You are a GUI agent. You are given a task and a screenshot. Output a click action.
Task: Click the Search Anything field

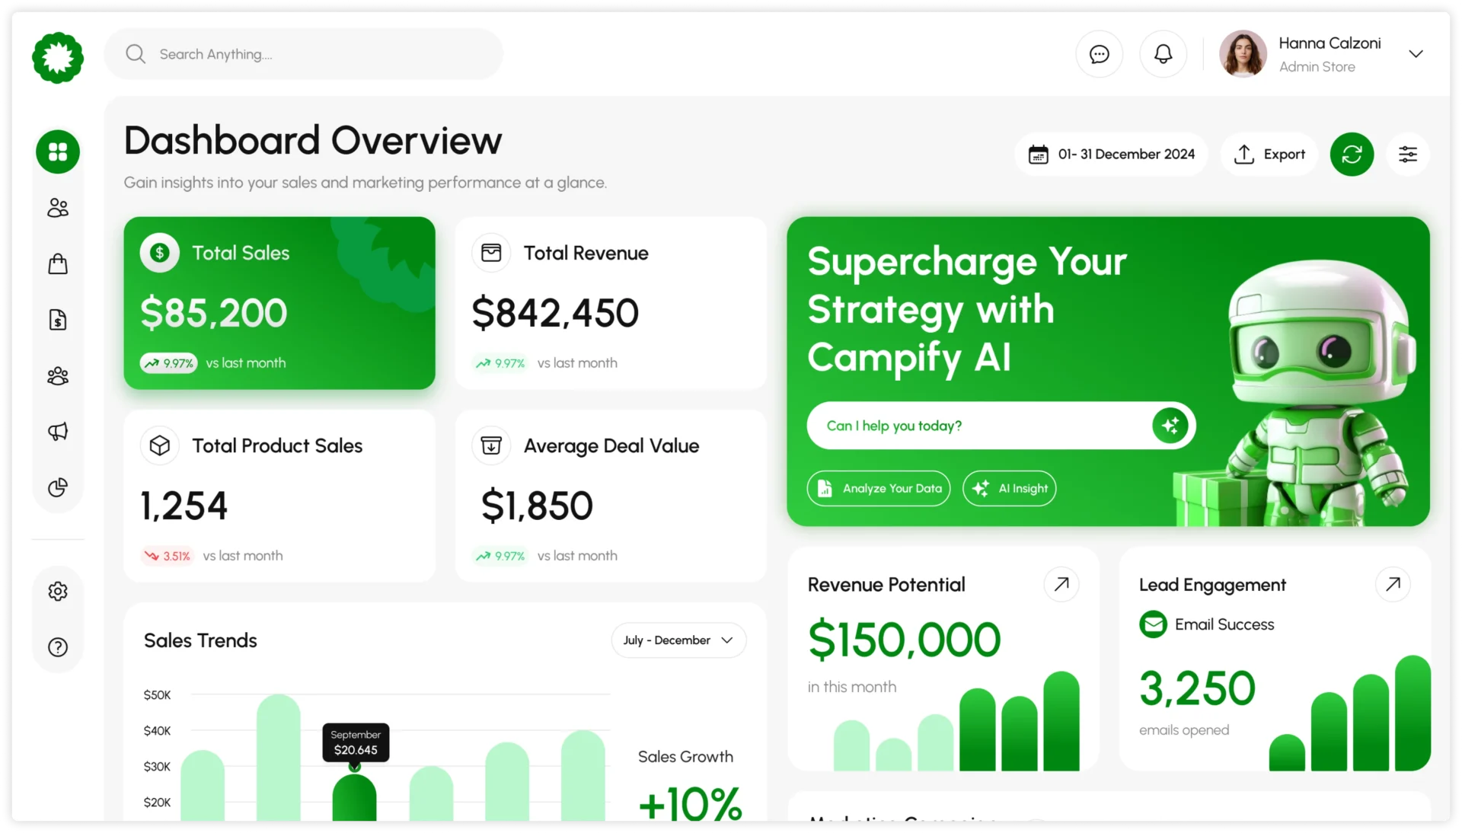[x=304, y=54]
